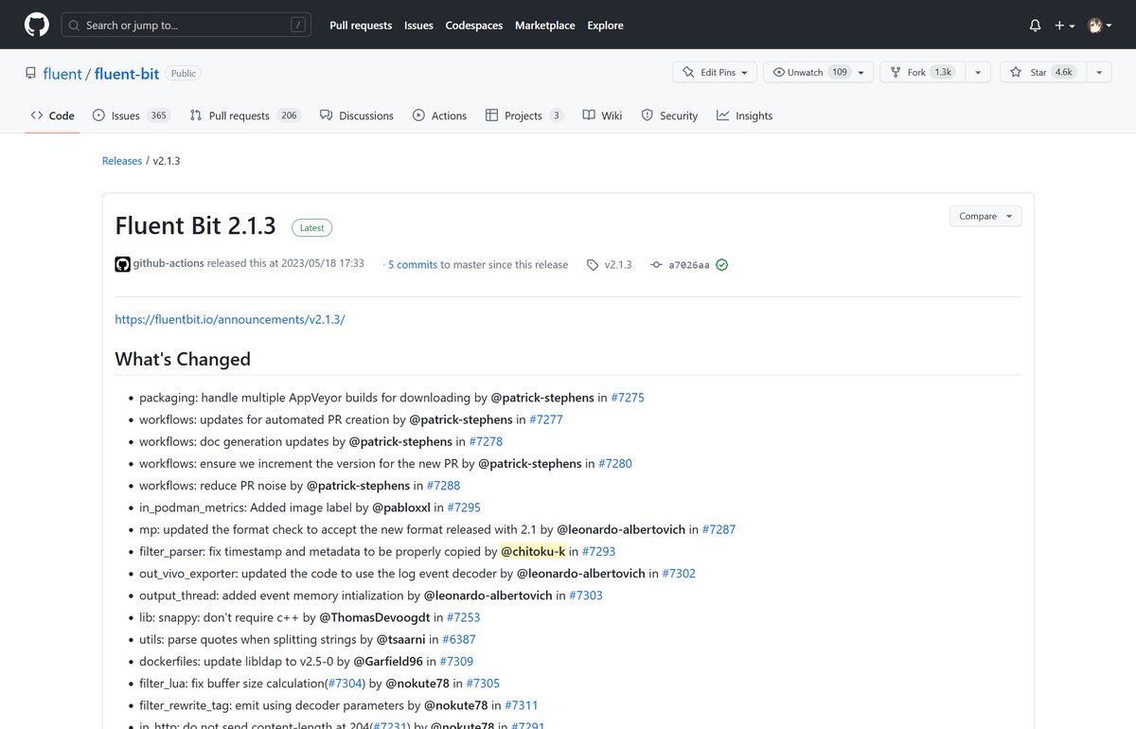Viewport: 1136px width, 729px height.
Task: Open the GitHub home logo
Action: (36, 25)
